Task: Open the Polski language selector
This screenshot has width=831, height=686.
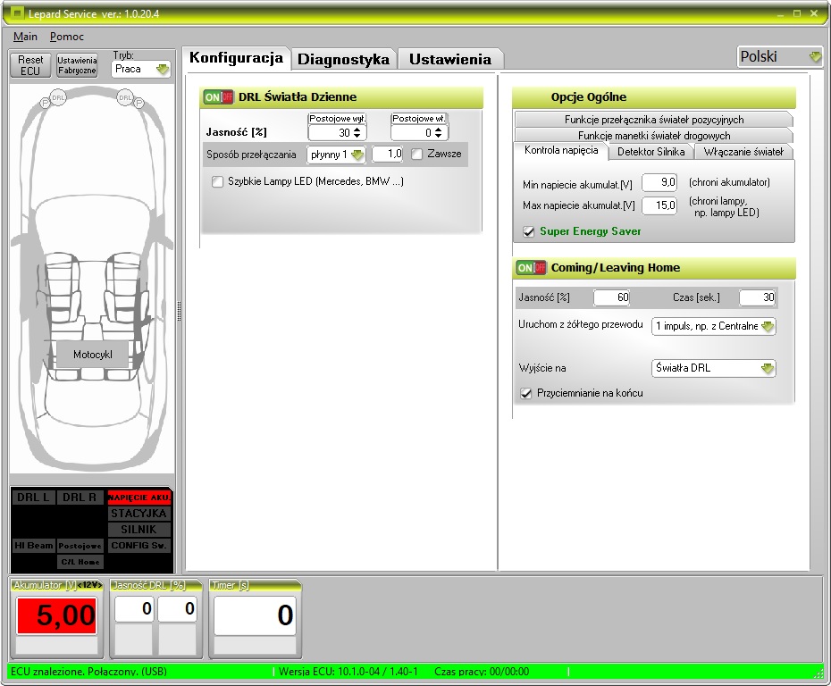Action: coord(779,55)
